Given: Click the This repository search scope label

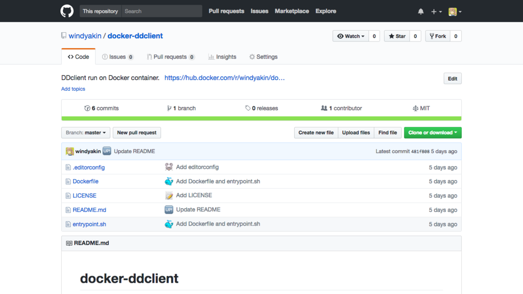Looking at the screenshot, I should click(101, 11).
